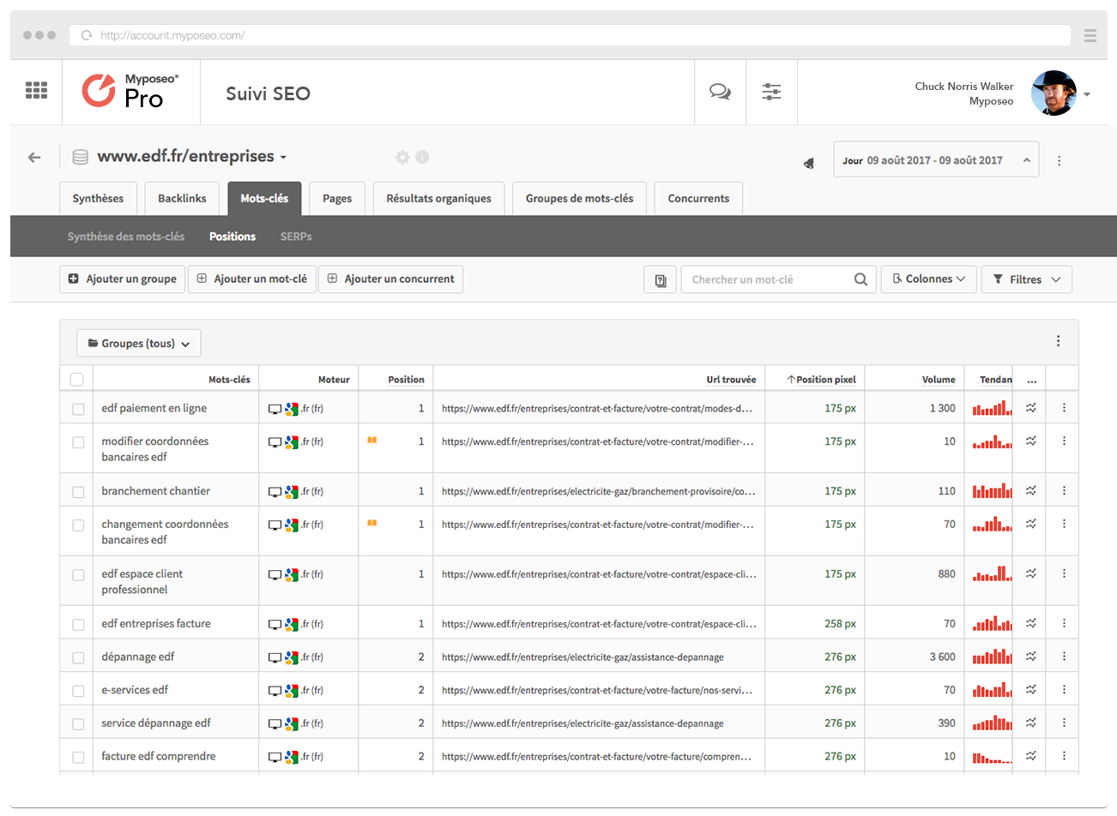Click Google engine icon for e-services edf

coord(292,690)
